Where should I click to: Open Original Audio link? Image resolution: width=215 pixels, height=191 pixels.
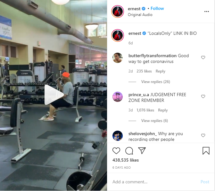[140, 15]
